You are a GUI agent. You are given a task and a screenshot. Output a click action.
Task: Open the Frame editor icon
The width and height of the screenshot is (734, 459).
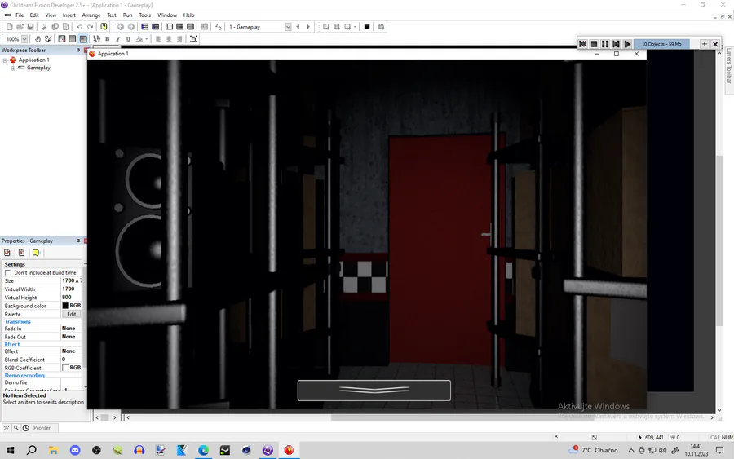click(169, 27)
